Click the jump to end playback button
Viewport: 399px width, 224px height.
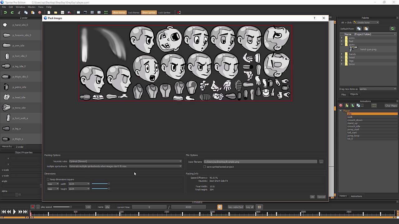(x=25, y=212)
